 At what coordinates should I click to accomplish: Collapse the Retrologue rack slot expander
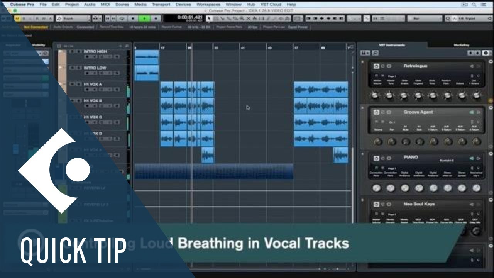491,62
